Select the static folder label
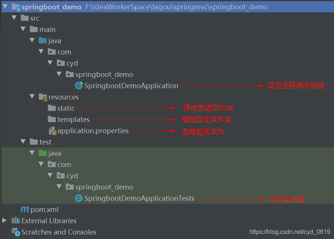 [x=66, y=108]
